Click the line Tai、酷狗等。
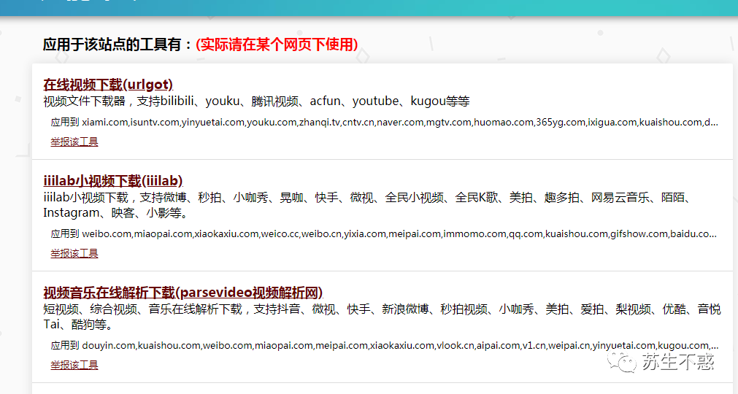The width and height of the screenshot is (738, 394). [x=78, y=325]
